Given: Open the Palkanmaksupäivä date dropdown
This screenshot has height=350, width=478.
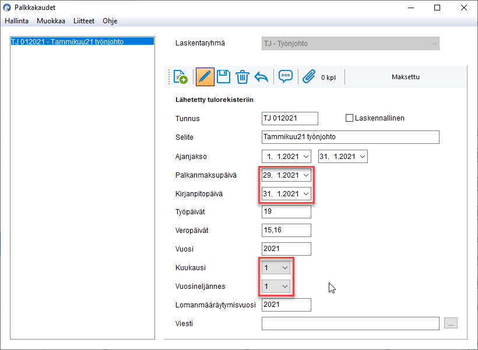Looking at the screenshot, I should point(306,175).
